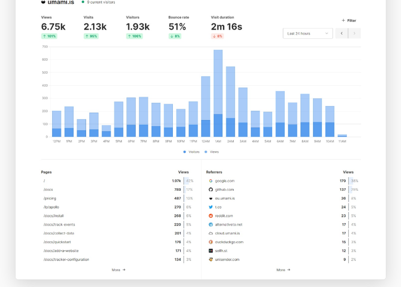Click the Pages column header

click(46, 172)
